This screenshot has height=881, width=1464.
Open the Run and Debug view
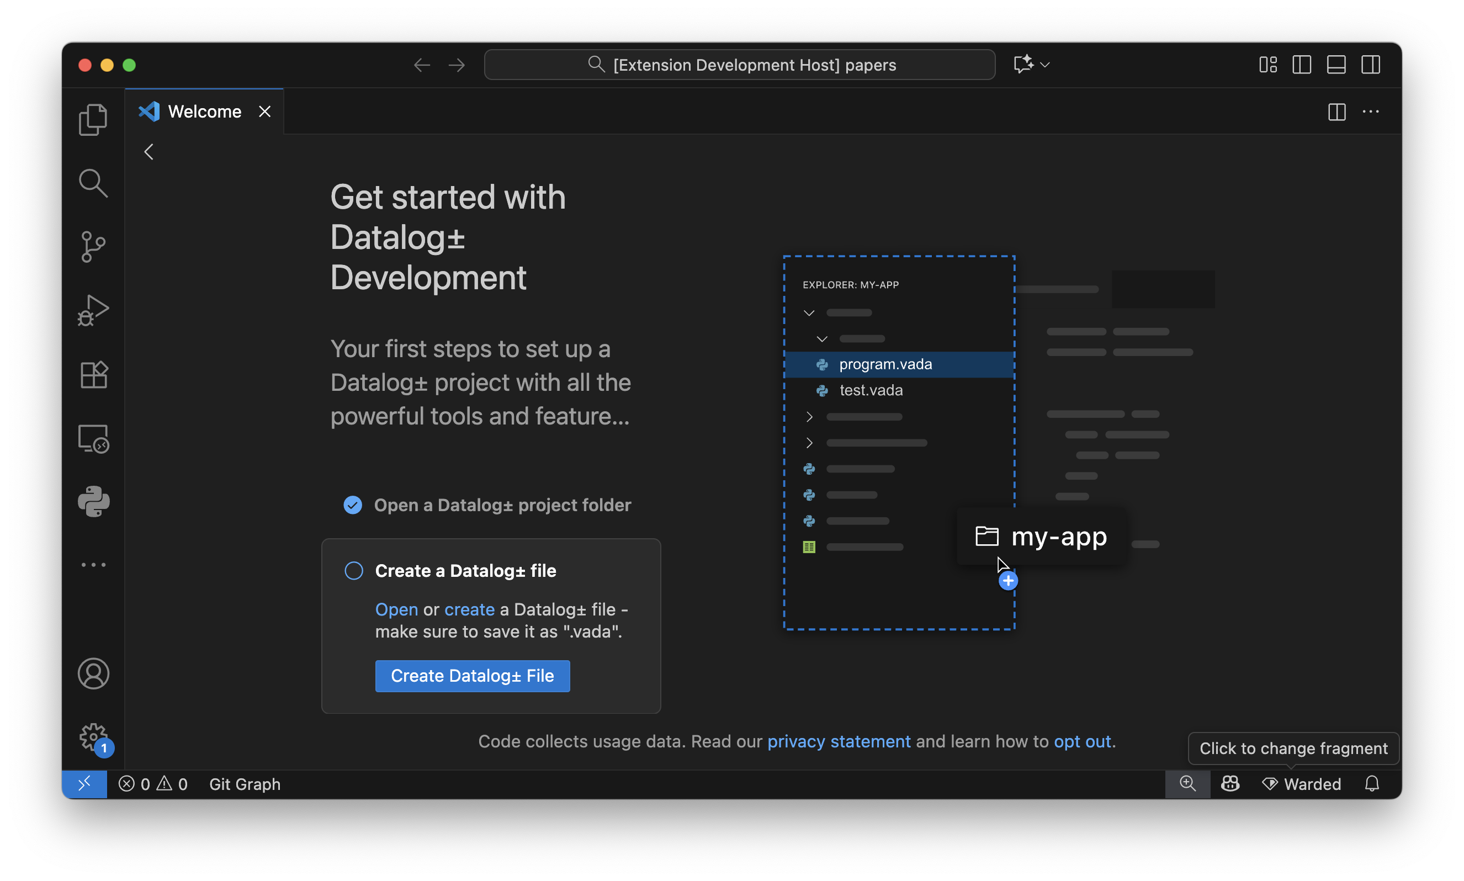pos(93,310)
